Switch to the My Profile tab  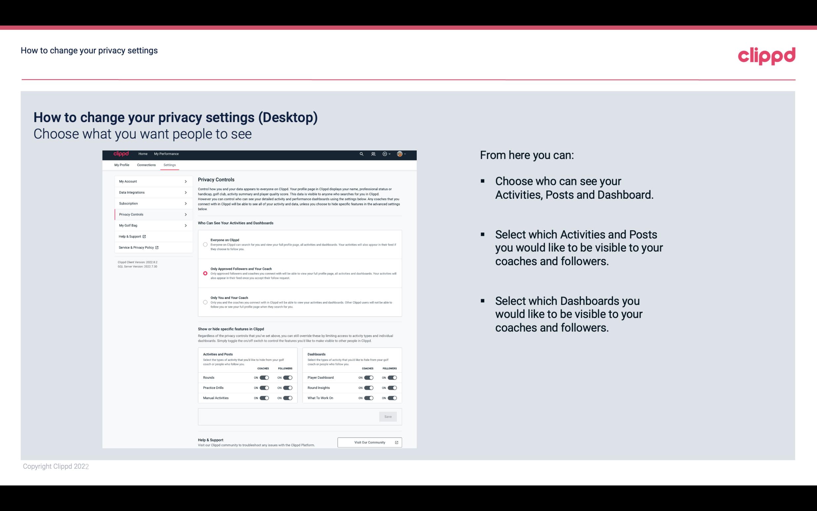coord(122,165)
